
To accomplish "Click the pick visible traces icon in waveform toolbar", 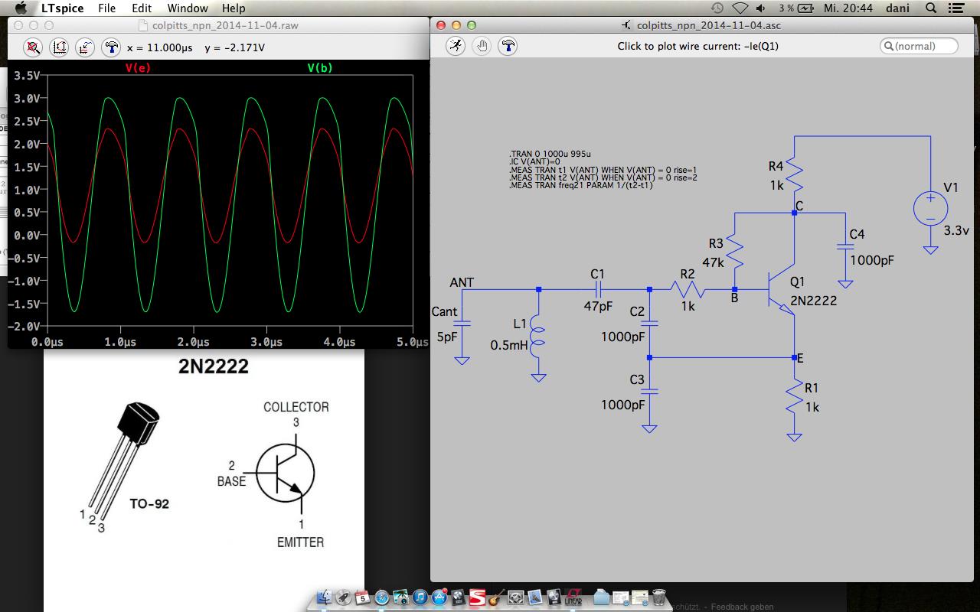I will pyautogui.click(x=85, y=47).
